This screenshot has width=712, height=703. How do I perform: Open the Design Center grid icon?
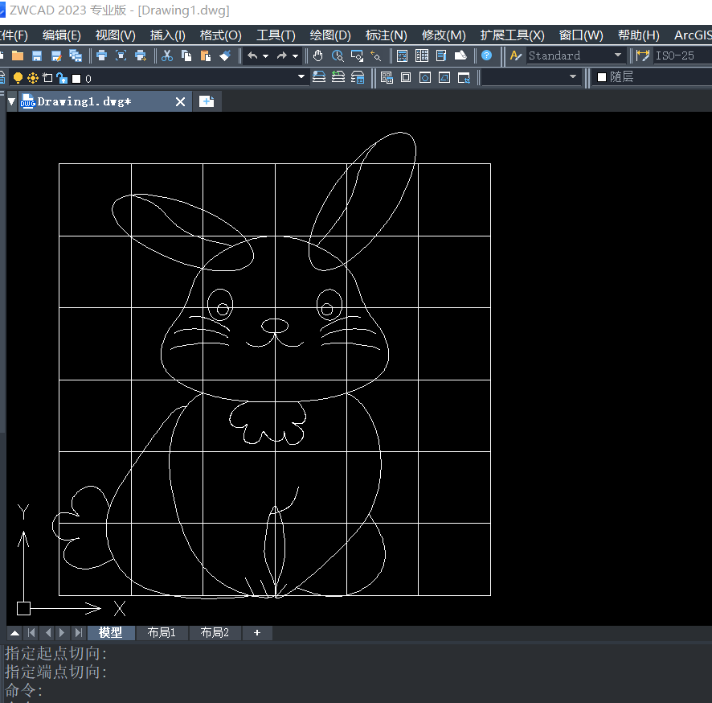[422, 55]
